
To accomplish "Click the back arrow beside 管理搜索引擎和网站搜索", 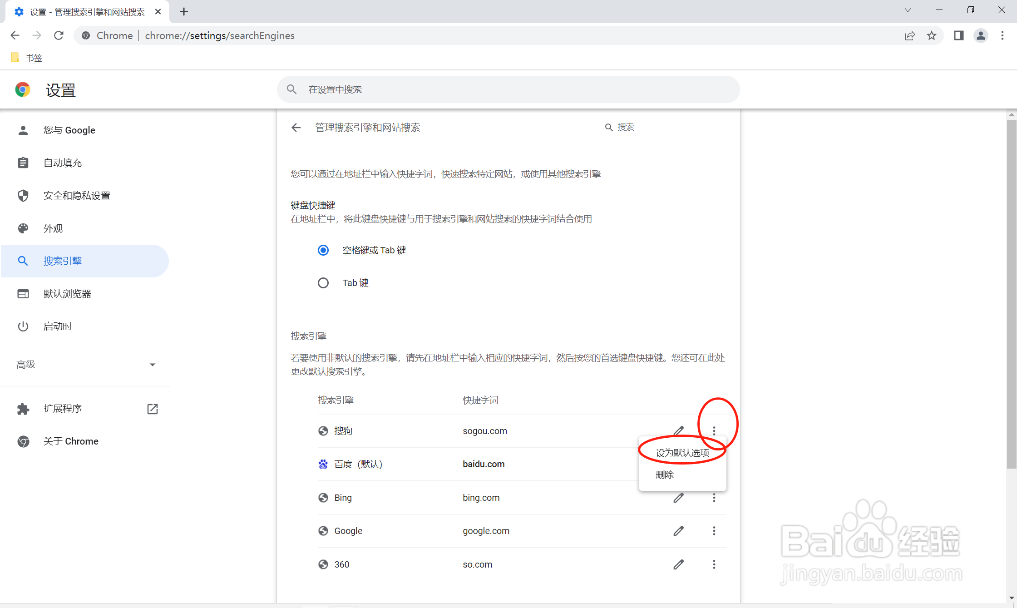I will (x=296, y=128).
